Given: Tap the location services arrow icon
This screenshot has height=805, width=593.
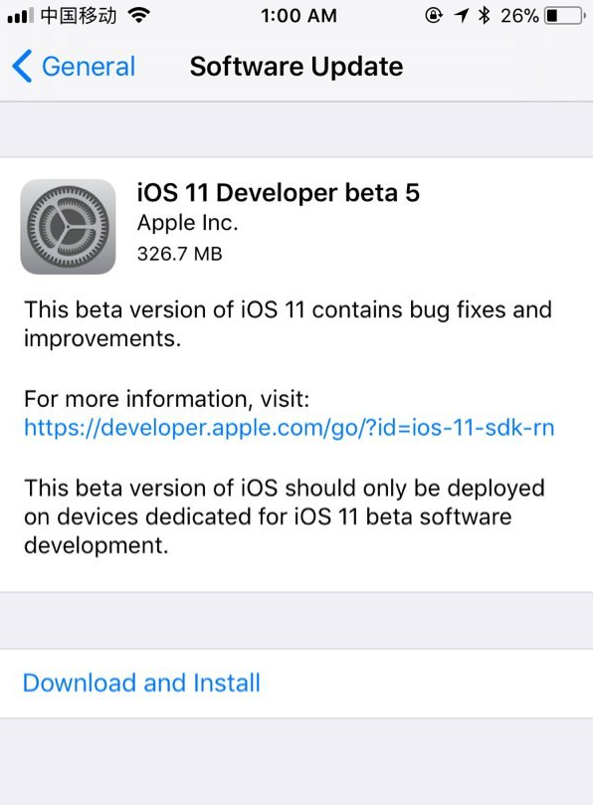Looking at the screenshot, I should click(x=461, y=16).
